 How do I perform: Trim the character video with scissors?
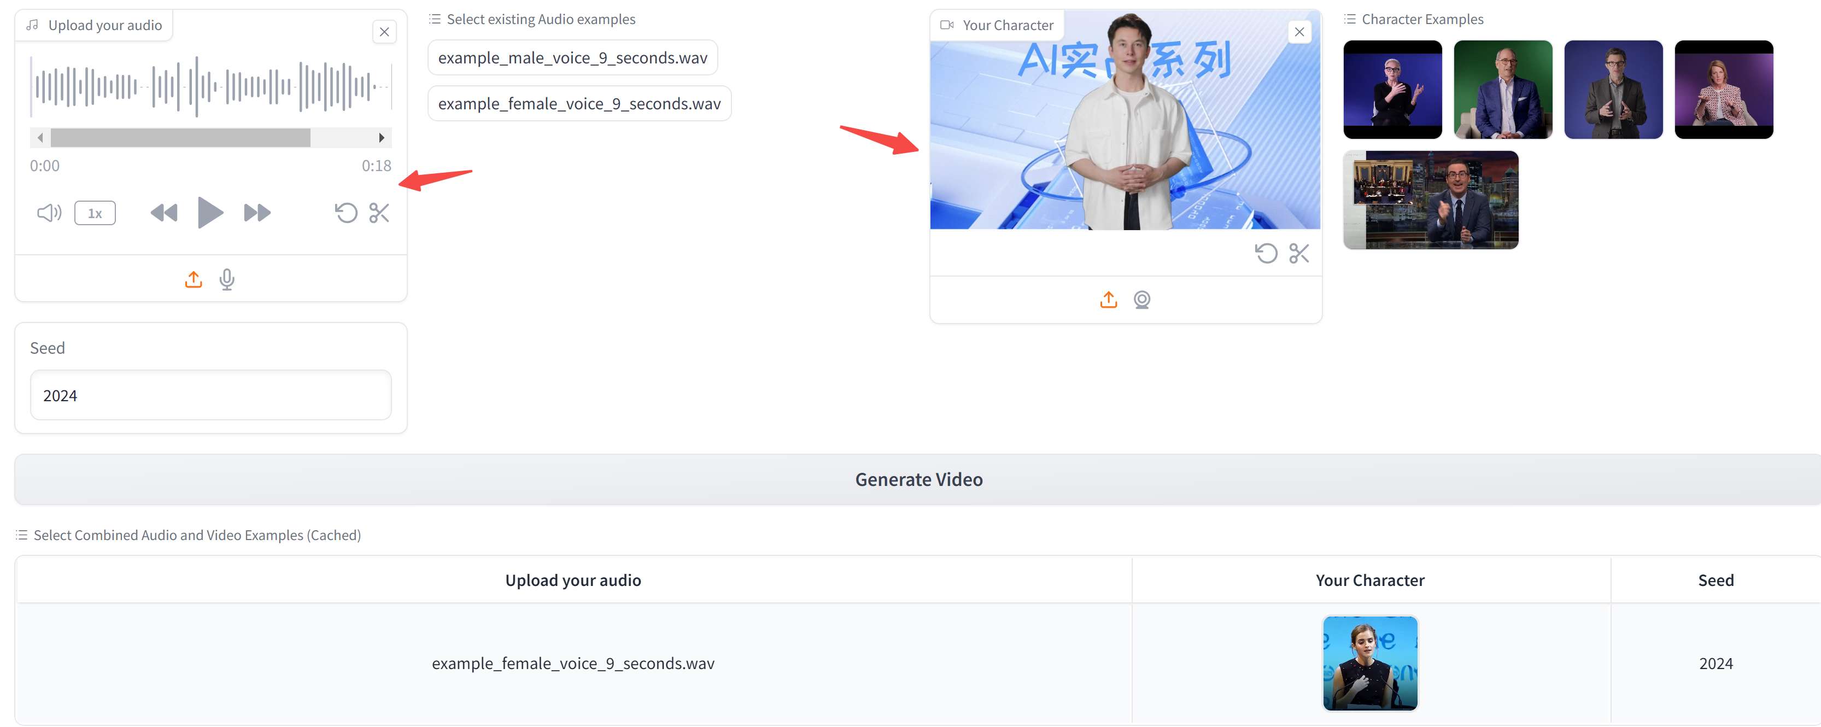[x=1299, y=254]
